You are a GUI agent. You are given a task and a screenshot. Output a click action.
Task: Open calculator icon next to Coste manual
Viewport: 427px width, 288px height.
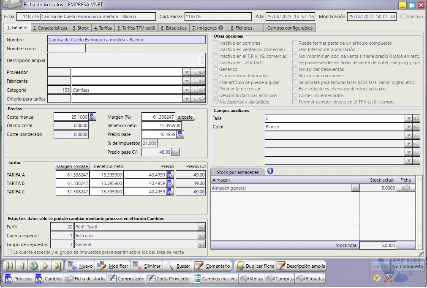92,117
